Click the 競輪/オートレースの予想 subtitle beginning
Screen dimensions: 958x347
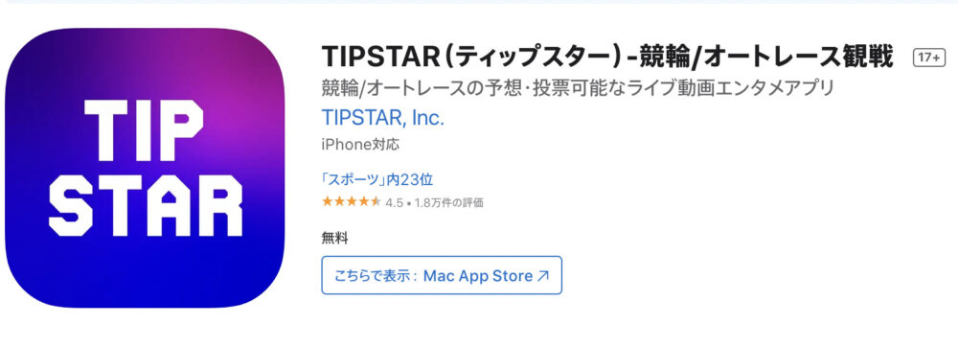421,88
